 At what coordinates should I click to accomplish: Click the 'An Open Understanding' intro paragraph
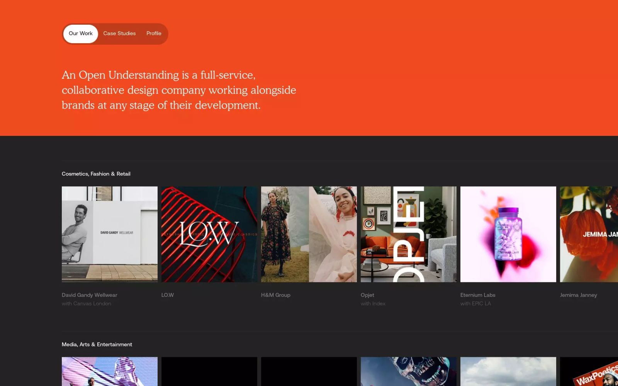coord(179,90)
